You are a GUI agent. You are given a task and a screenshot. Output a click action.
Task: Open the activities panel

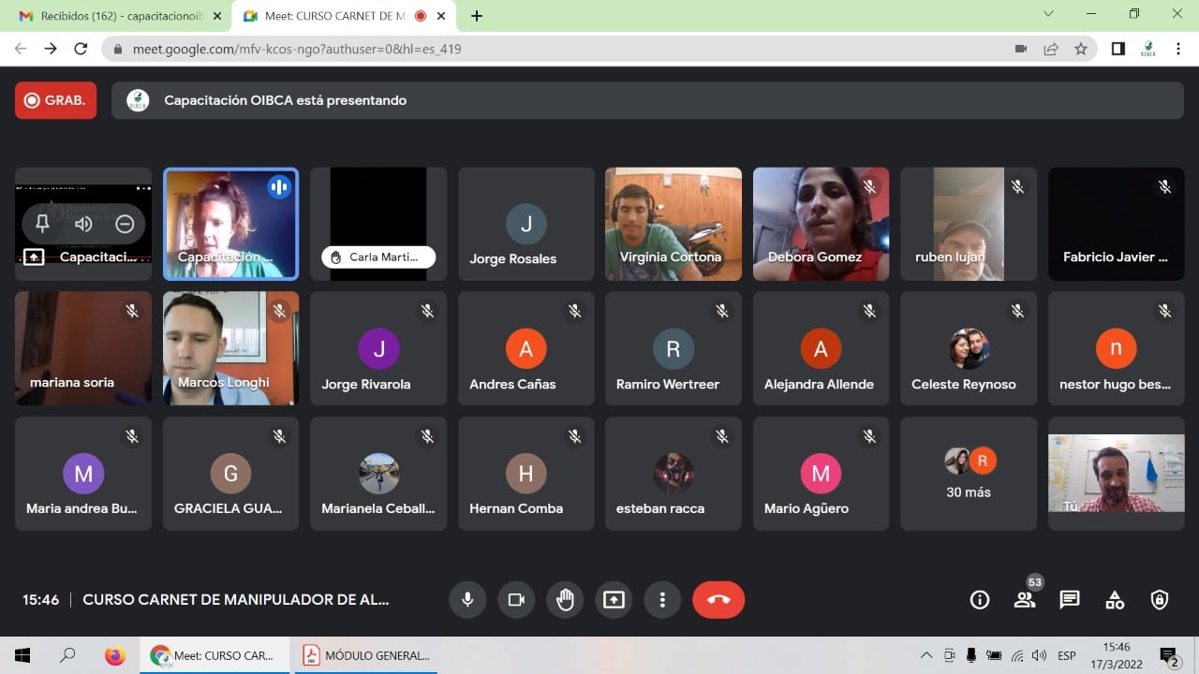point(1115,600)
